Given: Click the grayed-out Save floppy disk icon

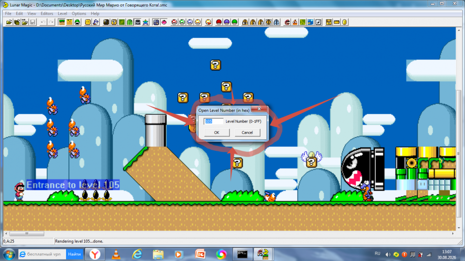Looking at the screenshot, I should 33,22.
